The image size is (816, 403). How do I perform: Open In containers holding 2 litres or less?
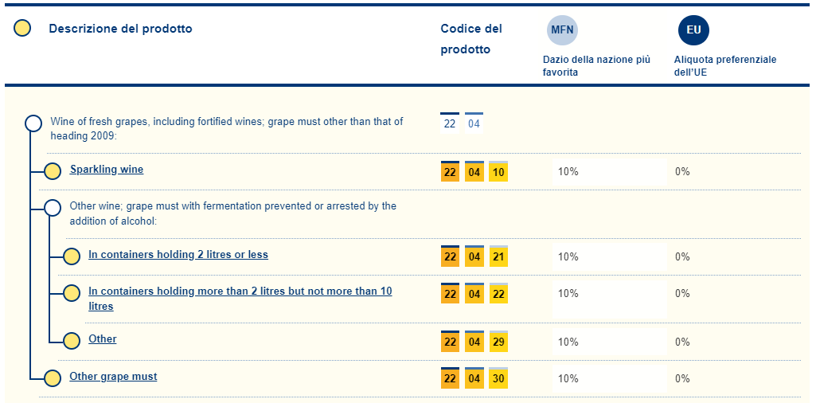point(178,255)
